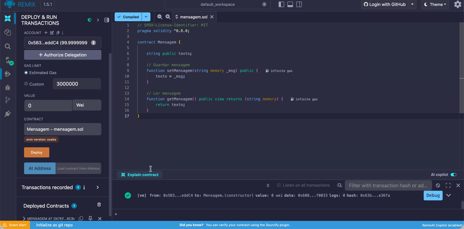Toggle the AI copilot switch
The width and height of the screenshot is (464, 229).
pos(453,175)
